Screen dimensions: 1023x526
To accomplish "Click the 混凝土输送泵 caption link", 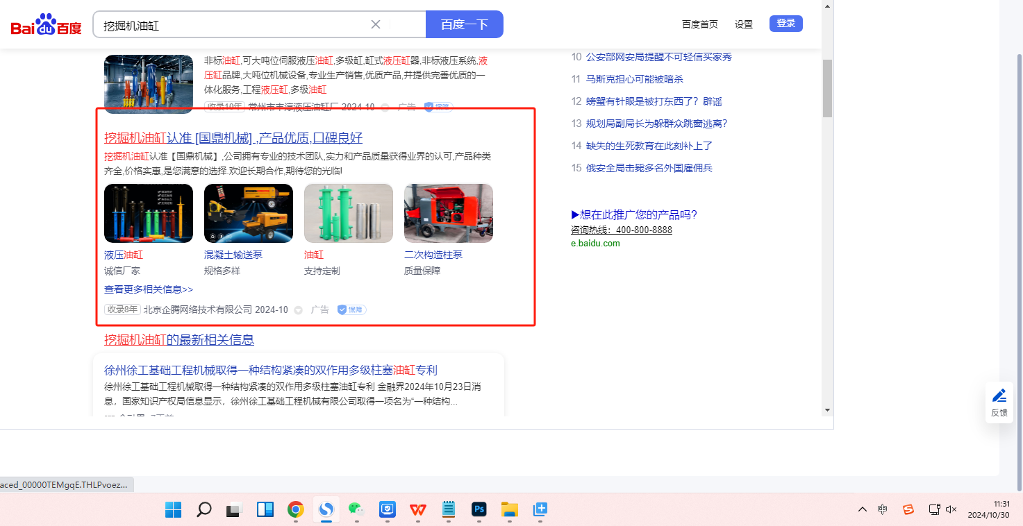I will click(233, 255).
